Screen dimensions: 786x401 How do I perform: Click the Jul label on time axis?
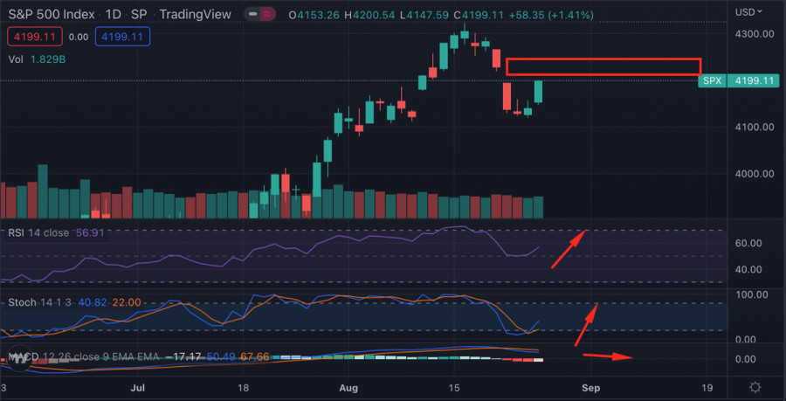(x=138, y=388)
